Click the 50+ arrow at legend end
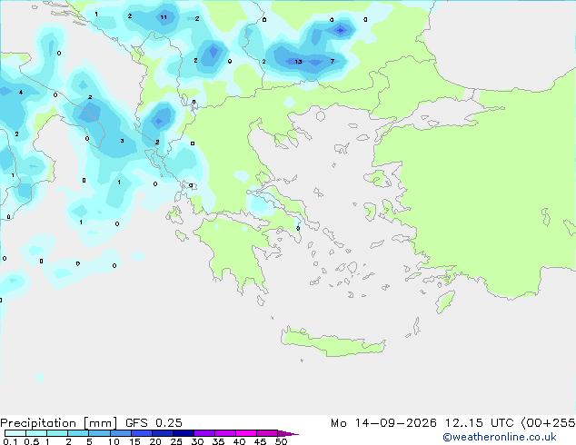The width and height of the screenshot is (576, 445). (x=288, y=433)
